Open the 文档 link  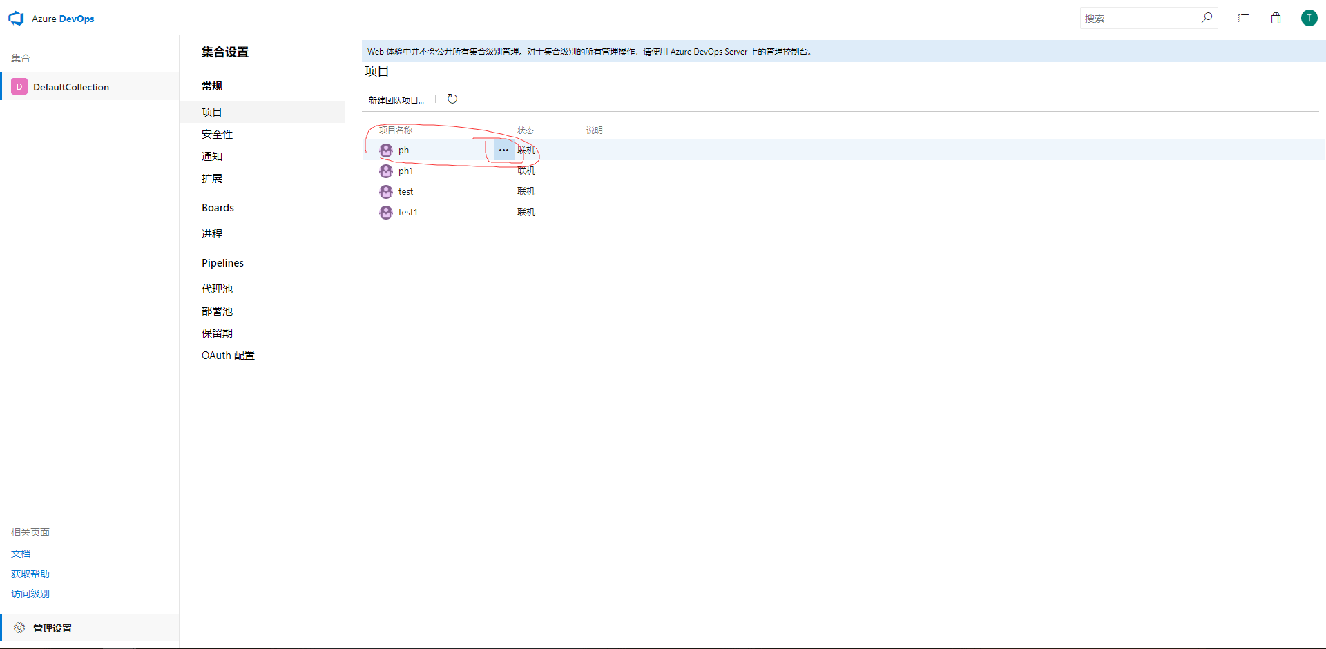pos(21,554)
